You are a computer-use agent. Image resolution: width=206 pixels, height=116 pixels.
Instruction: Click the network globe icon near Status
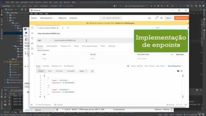pos(128,66)
